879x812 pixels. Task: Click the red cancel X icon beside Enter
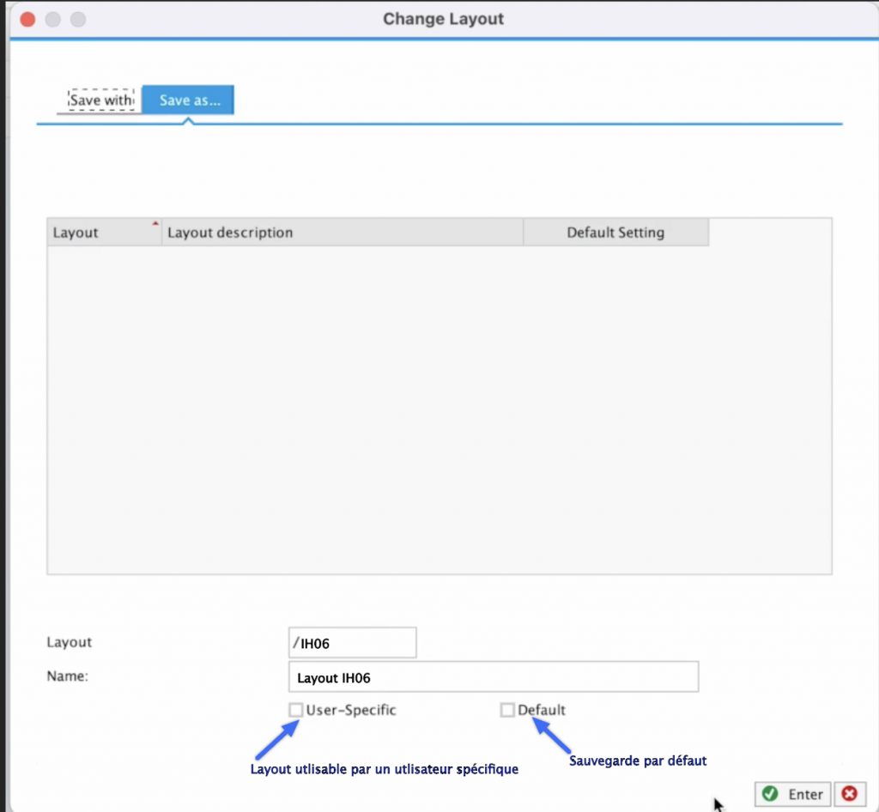[849, 794]
